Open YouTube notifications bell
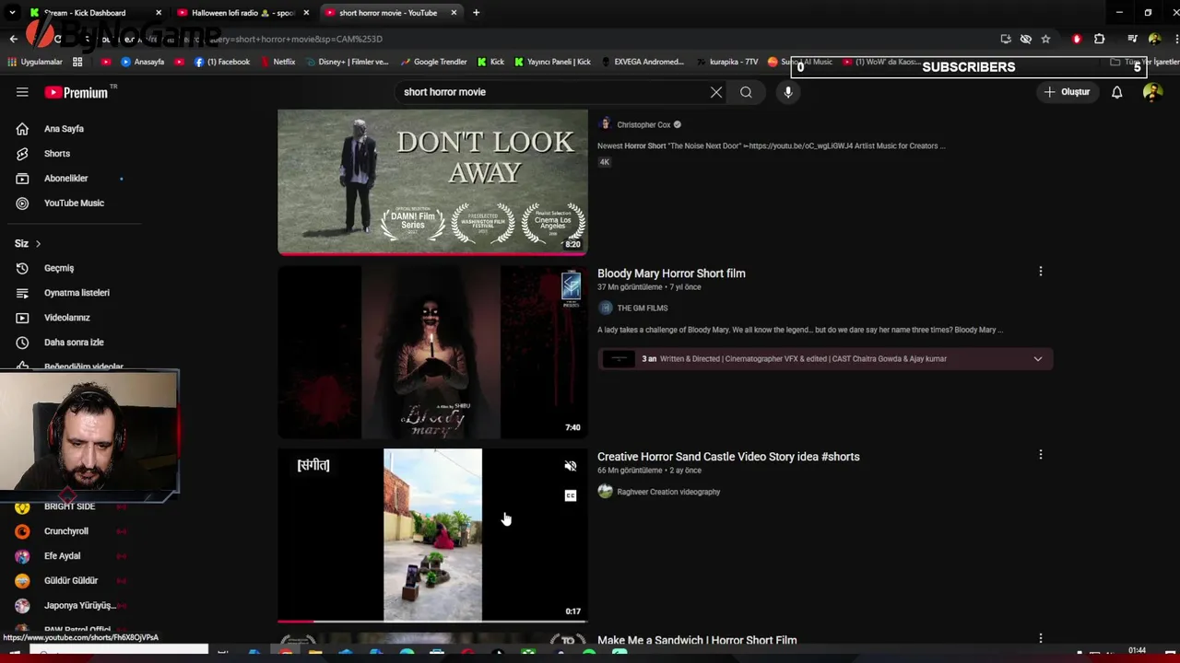1180x663 pixels. click(1116, 92)
